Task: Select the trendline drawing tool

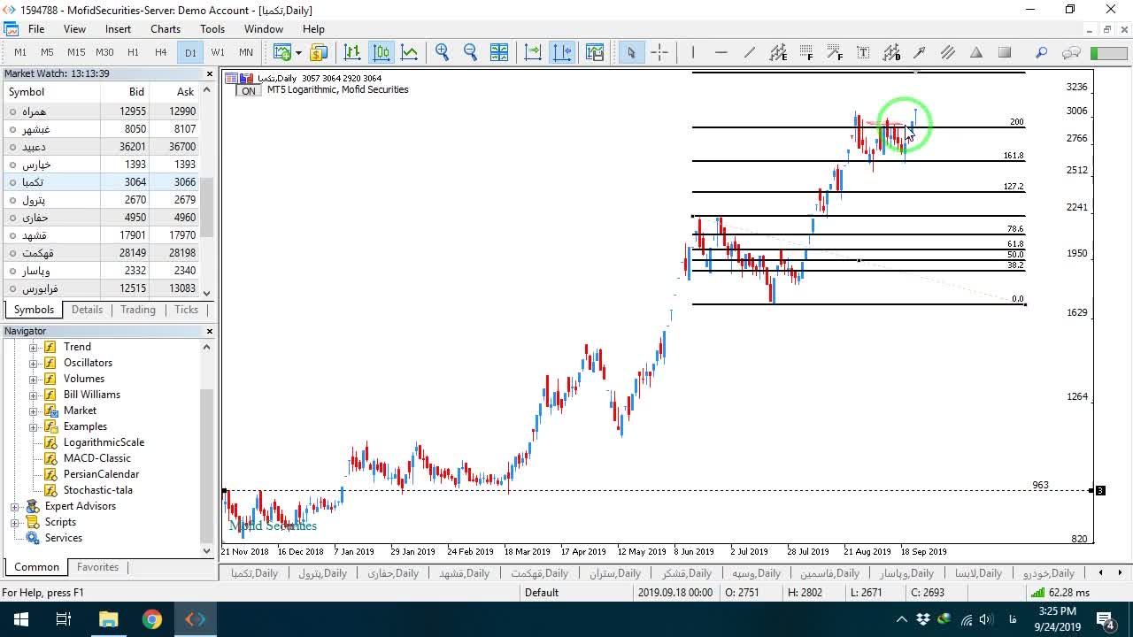Action: point(750,52)
